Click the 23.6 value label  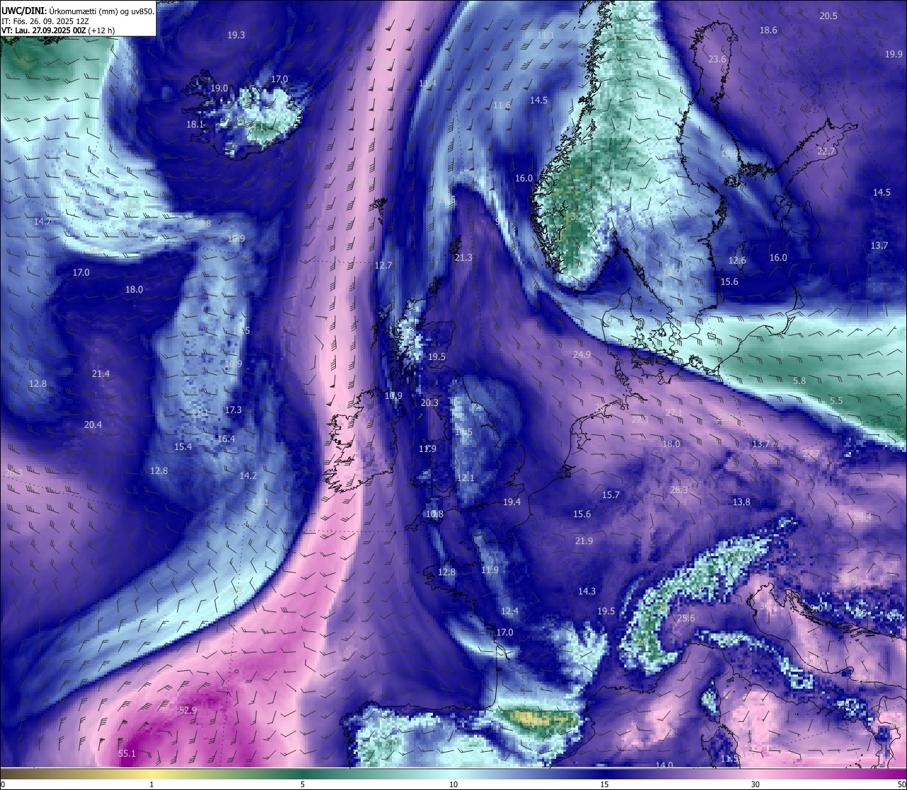(717, 60)
